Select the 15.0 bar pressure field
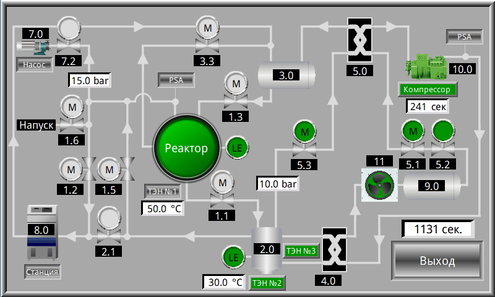This screenshot has height=297, width=495. point(90,80)
